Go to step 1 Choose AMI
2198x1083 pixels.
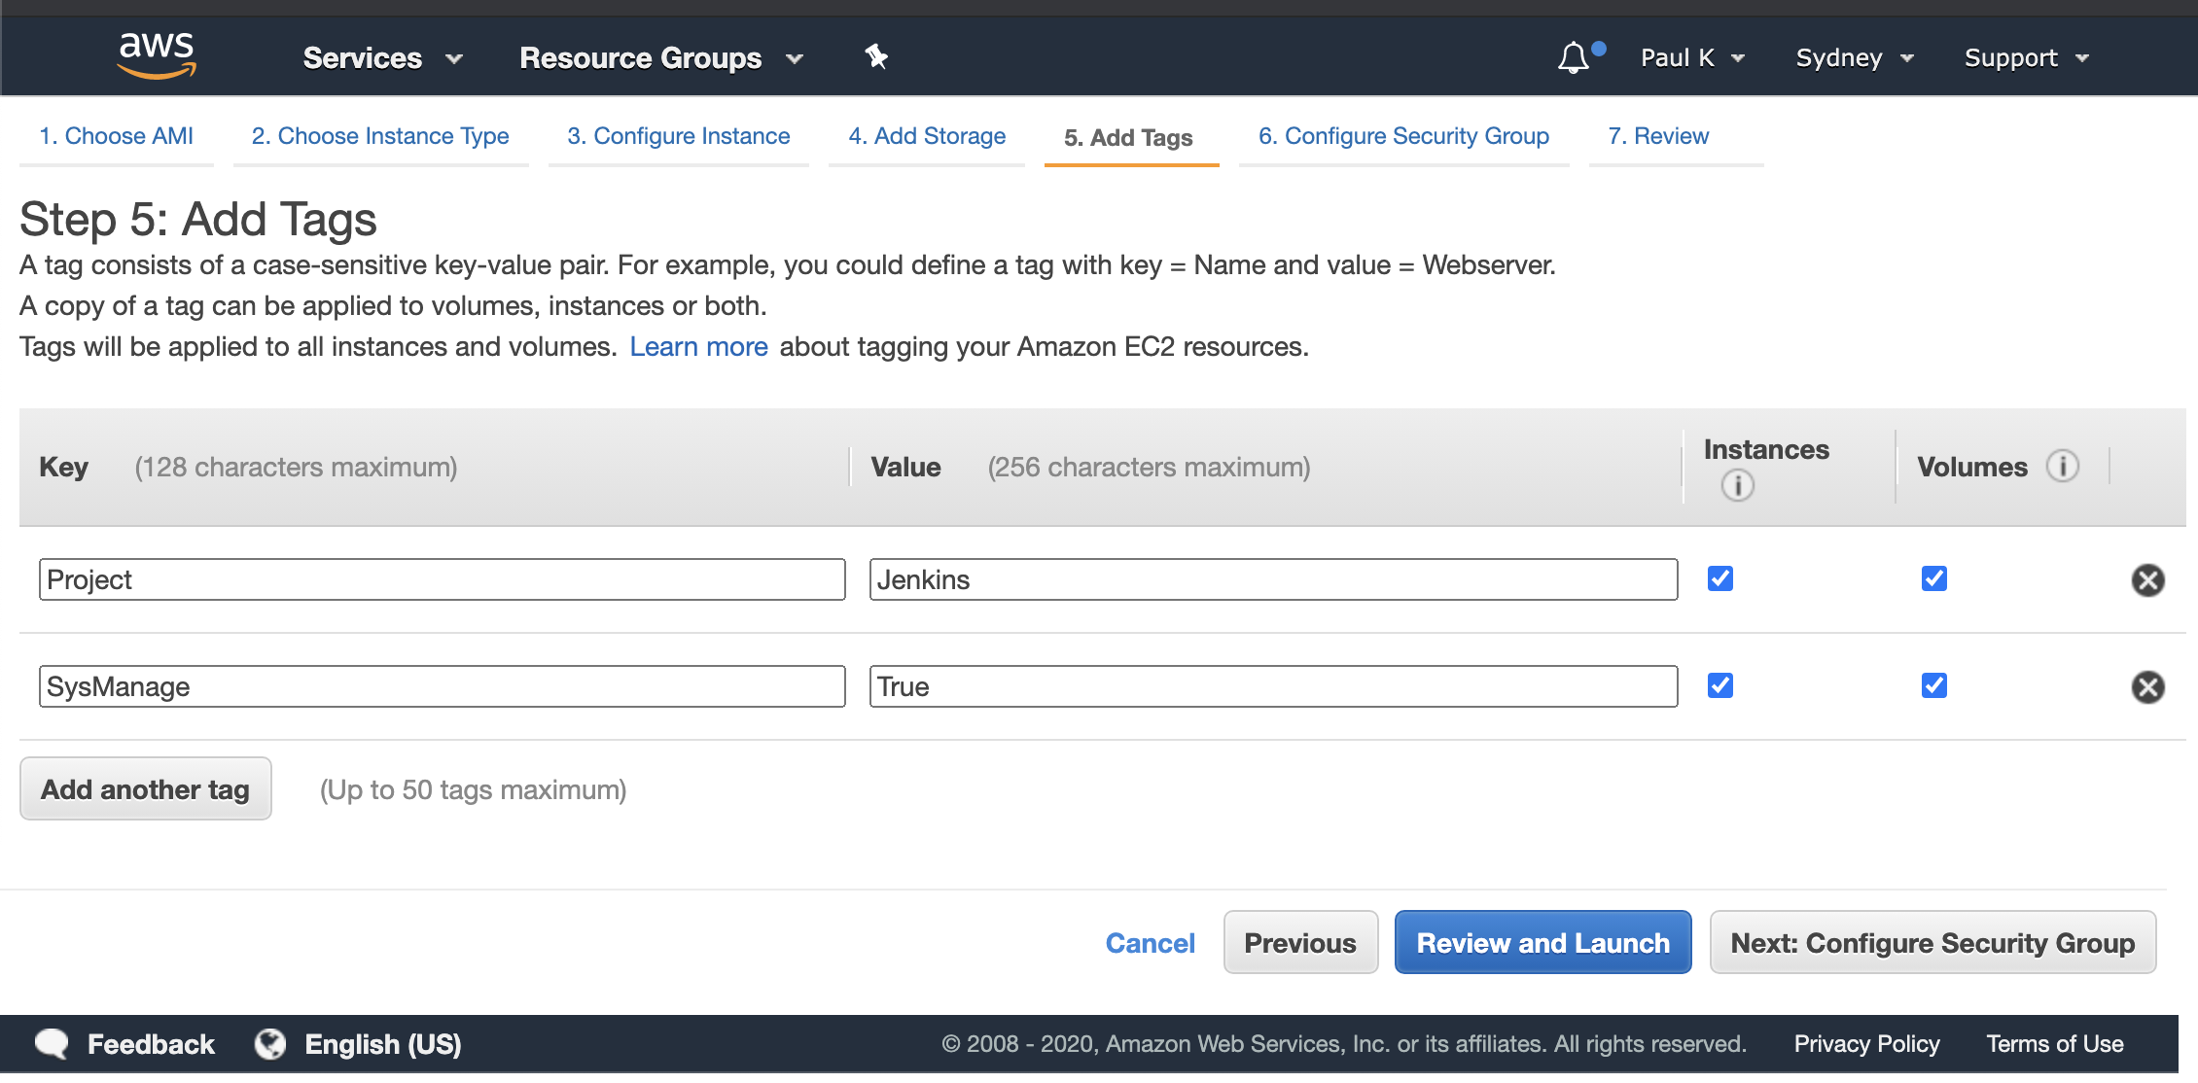coord(116,136)
